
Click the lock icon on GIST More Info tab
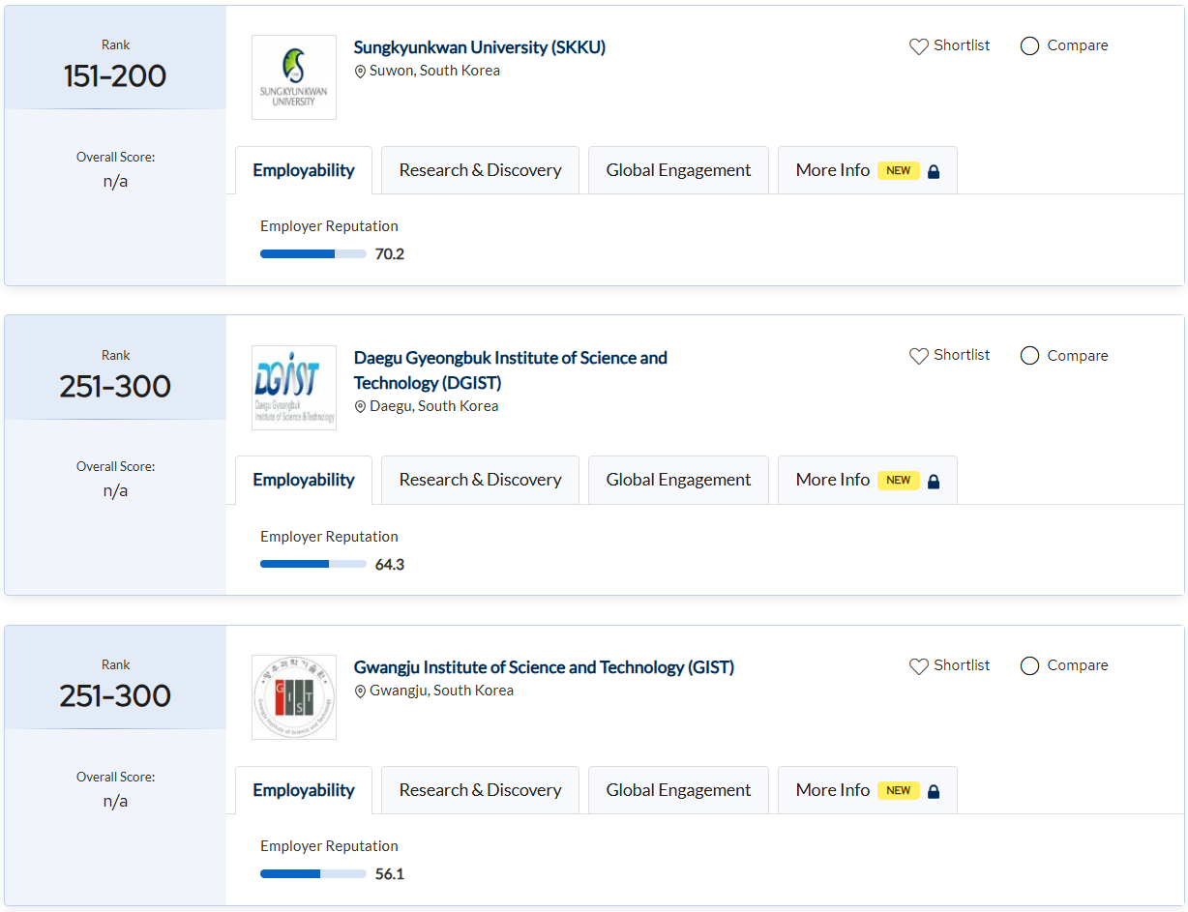click(x=934, y=791)
